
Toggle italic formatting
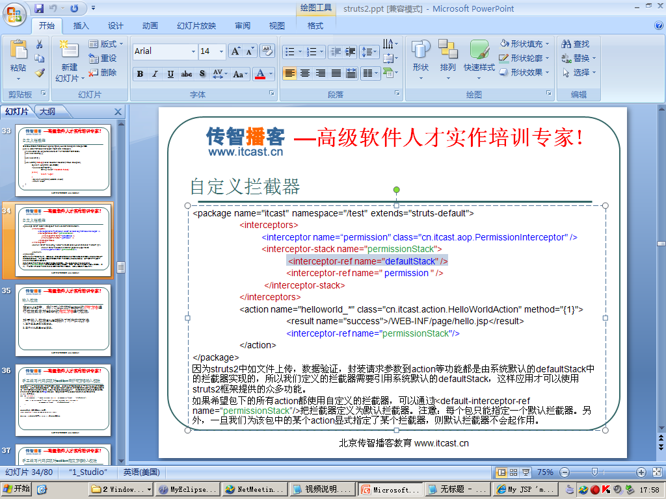[155, 74]
